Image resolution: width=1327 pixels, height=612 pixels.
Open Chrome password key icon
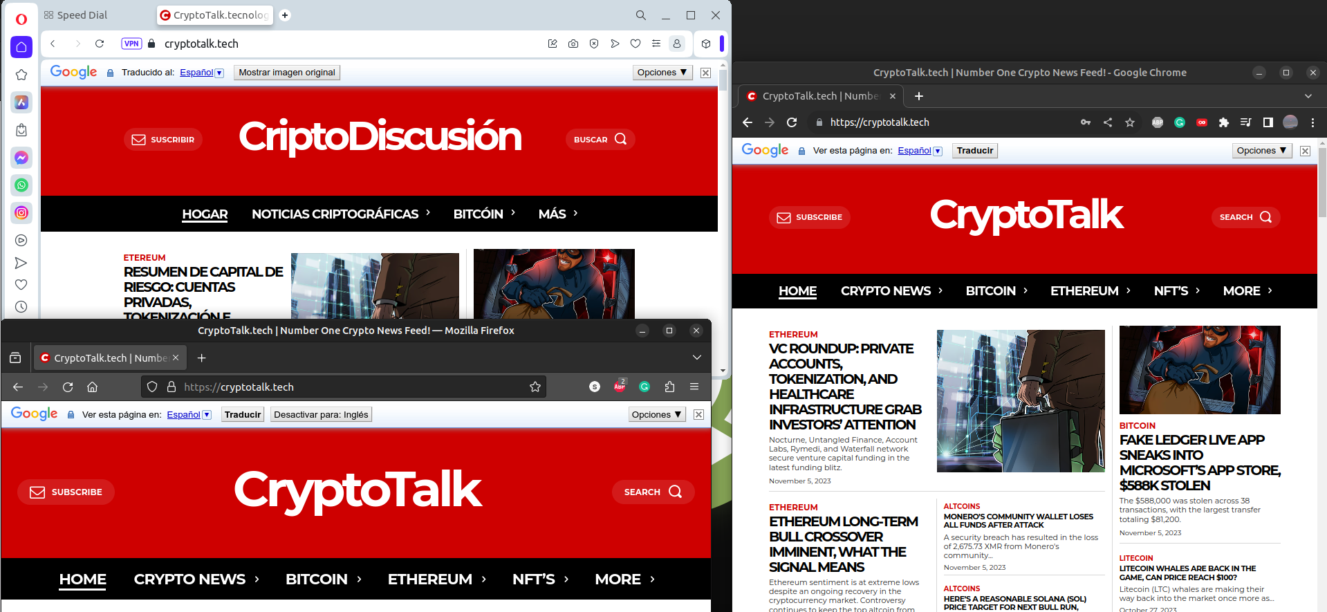point(1086,122)
